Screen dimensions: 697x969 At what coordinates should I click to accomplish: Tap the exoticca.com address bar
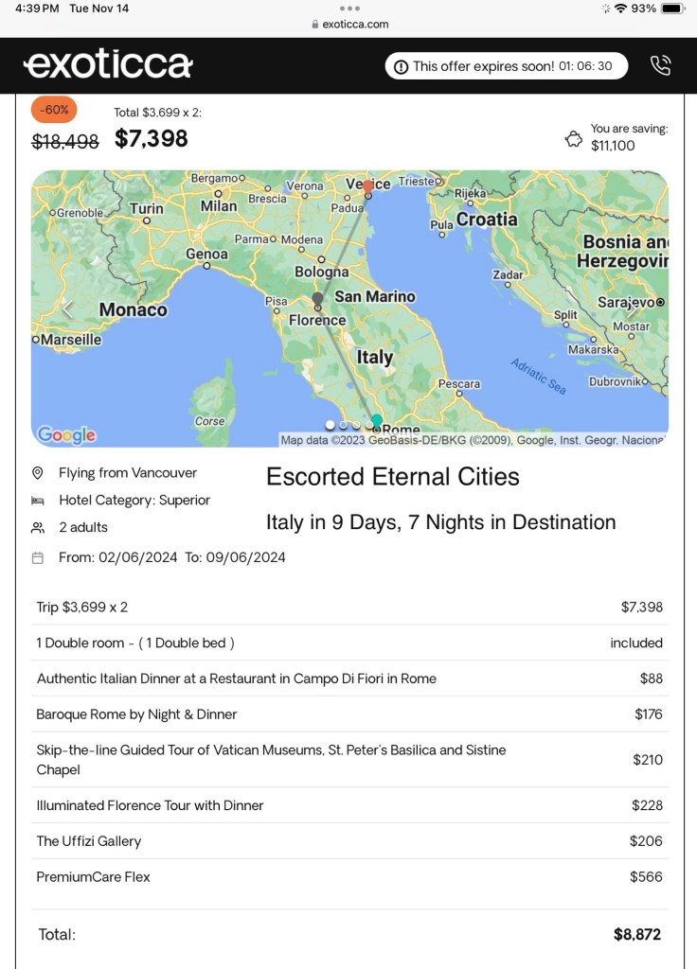[348, 25]
